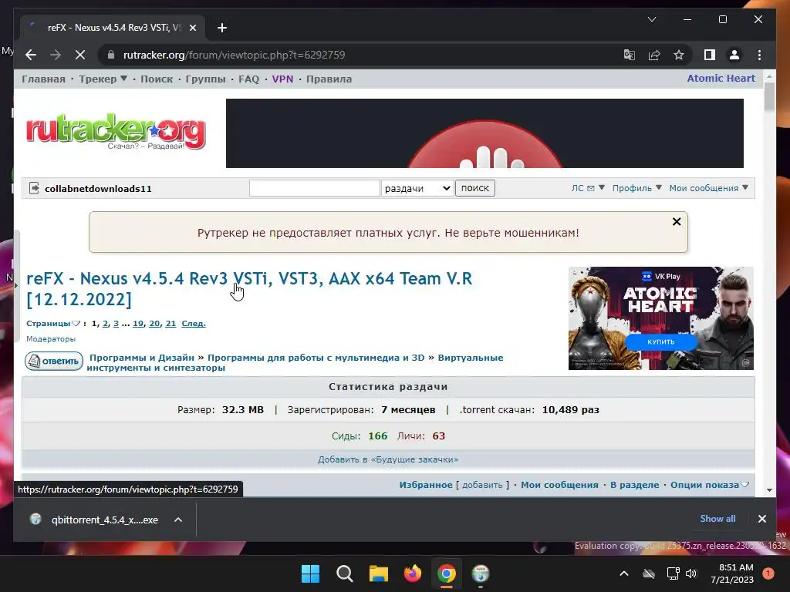Open reFX Nexus topic title link
The height and width of the screenshot is (592, 790).
[249, 288]
